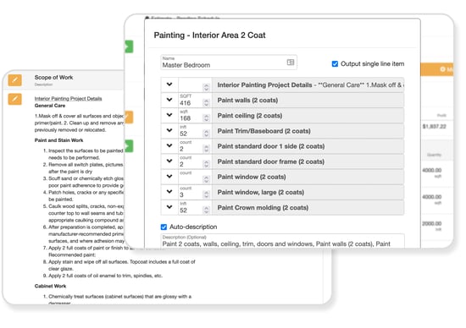Click the lower green arrow tab at dialog left
466x328 pixels.
[129, 146]
